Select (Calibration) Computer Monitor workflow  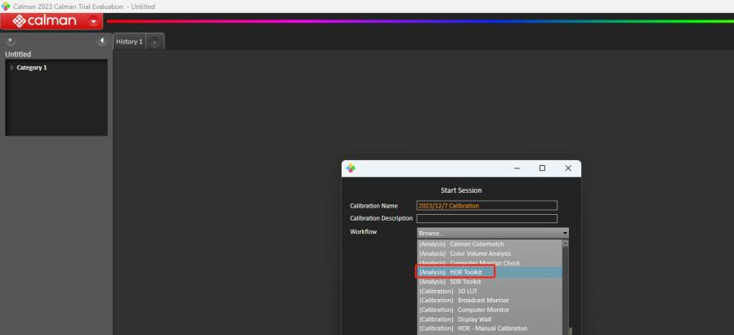(x=490, y=310)
